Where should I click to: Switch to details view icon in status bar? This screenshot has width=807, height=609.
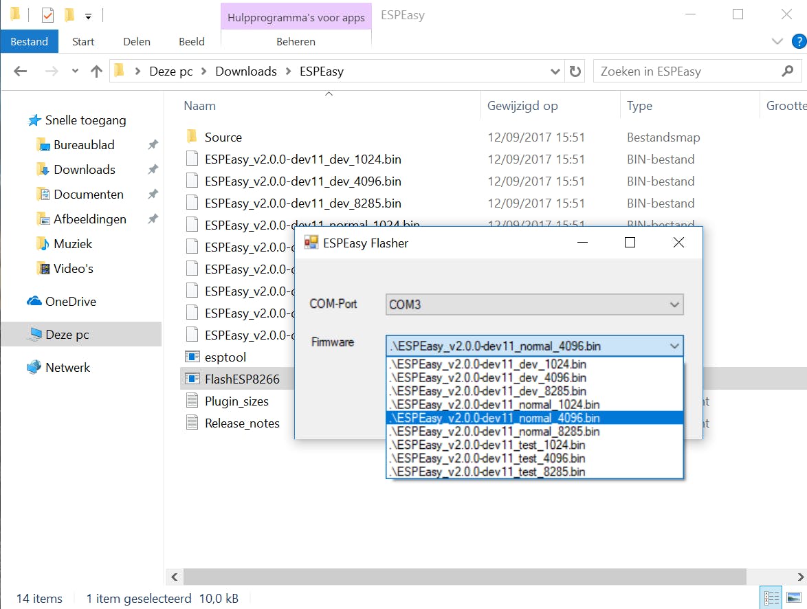coord(772,598)
